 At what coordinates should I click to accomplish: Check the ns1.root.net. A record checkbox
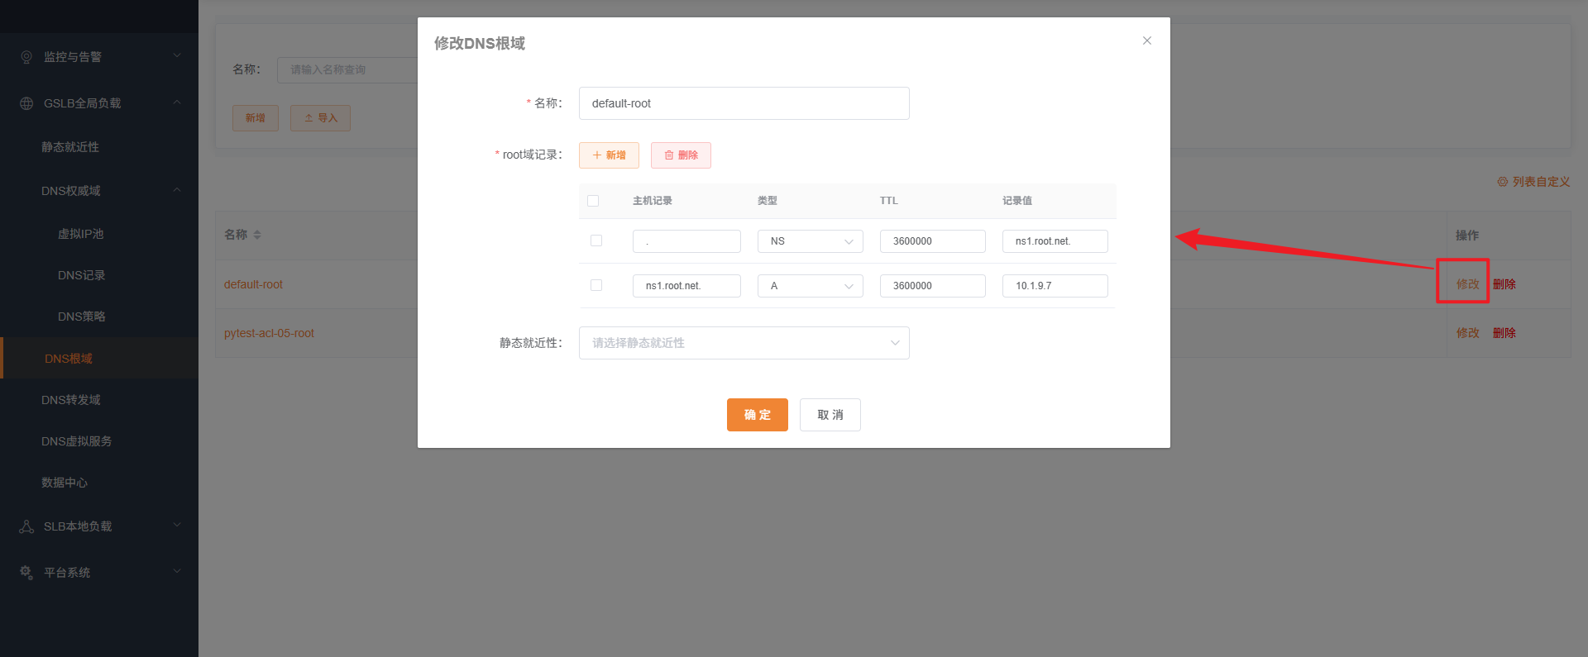[x=596, y=285]
